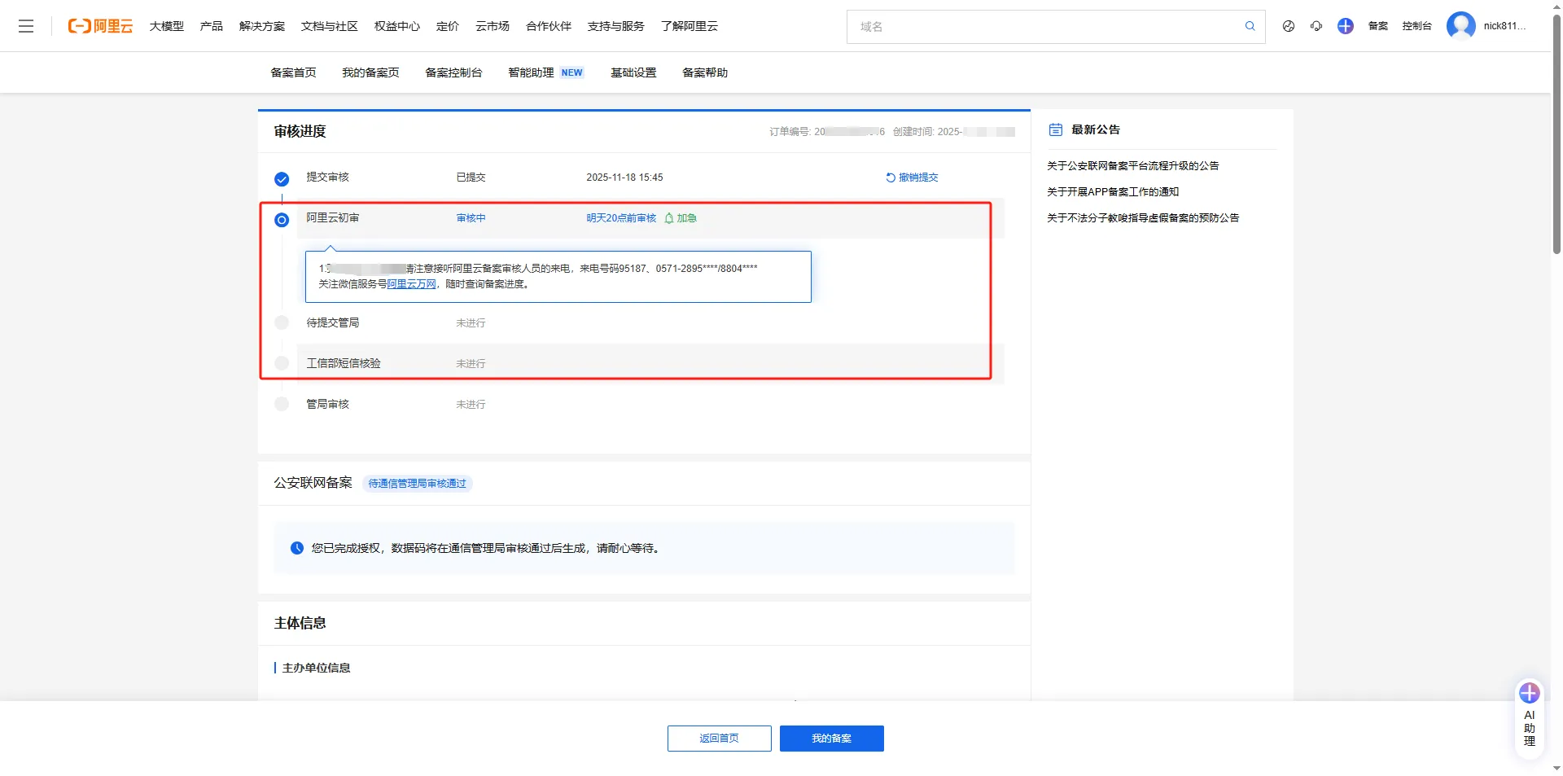This screenshot has width=1563, height=776.
Task: Open the 智能助理 tab
Action: [x=531, y=72]
